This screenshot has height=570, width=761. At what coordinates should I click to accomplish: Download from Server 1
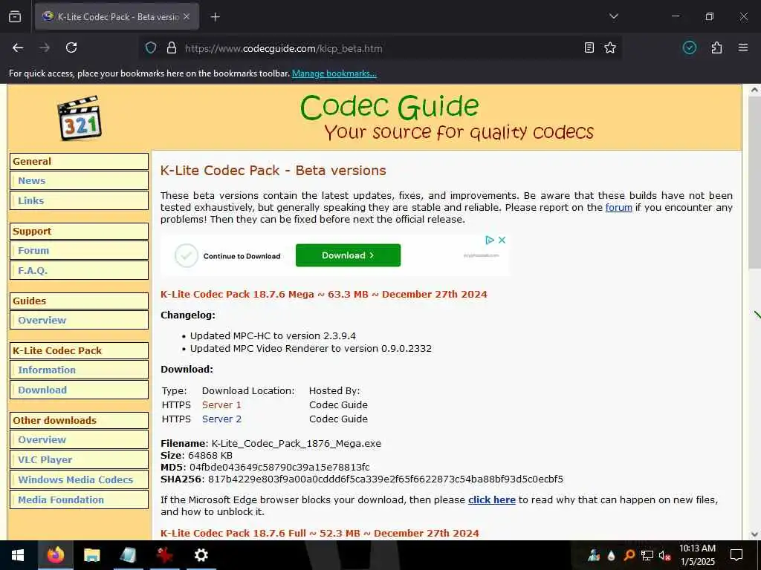(221, 404)
